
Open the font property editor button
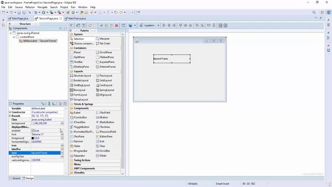click(x=62, y=135)
